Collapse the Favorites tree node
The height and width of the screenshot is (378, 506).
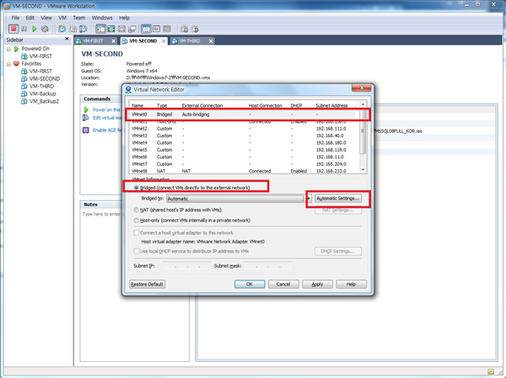pos(8,64)
